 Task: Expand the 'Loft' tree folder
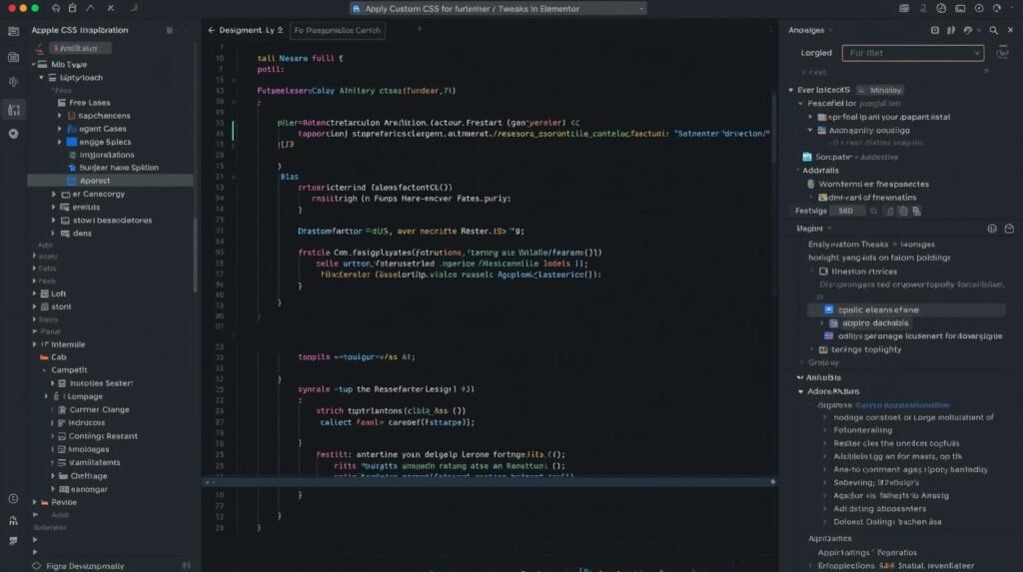click(x=35, y=294)
